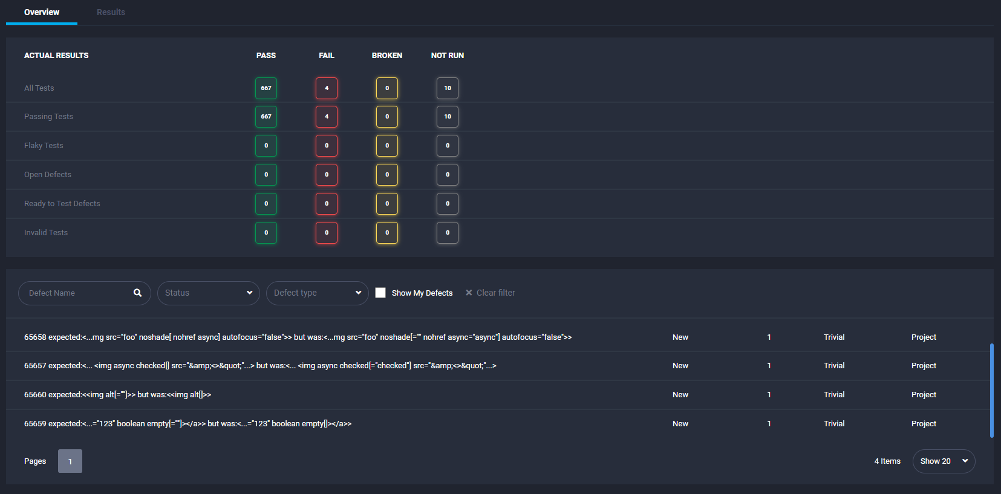The width and height of the screenshot is (1001, 494).
Task: Open defect 65659 boolean empty
Action: click(x=187, y=424)
